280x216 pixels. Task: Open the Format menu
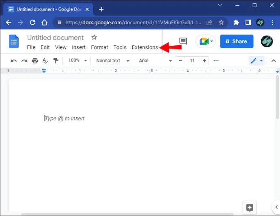(x=99, y=47)
